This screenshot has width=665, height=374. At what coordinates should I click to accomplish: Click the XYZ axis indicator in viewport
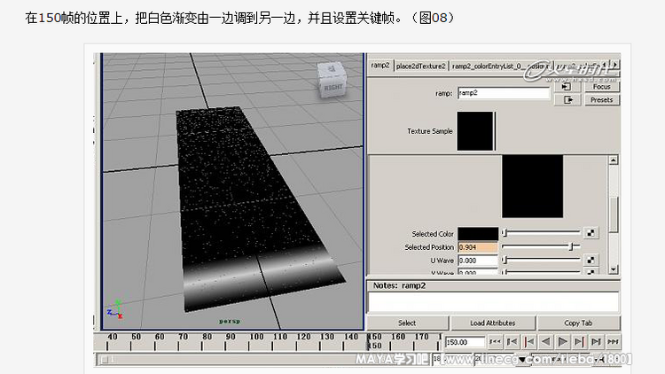point(115,309)
